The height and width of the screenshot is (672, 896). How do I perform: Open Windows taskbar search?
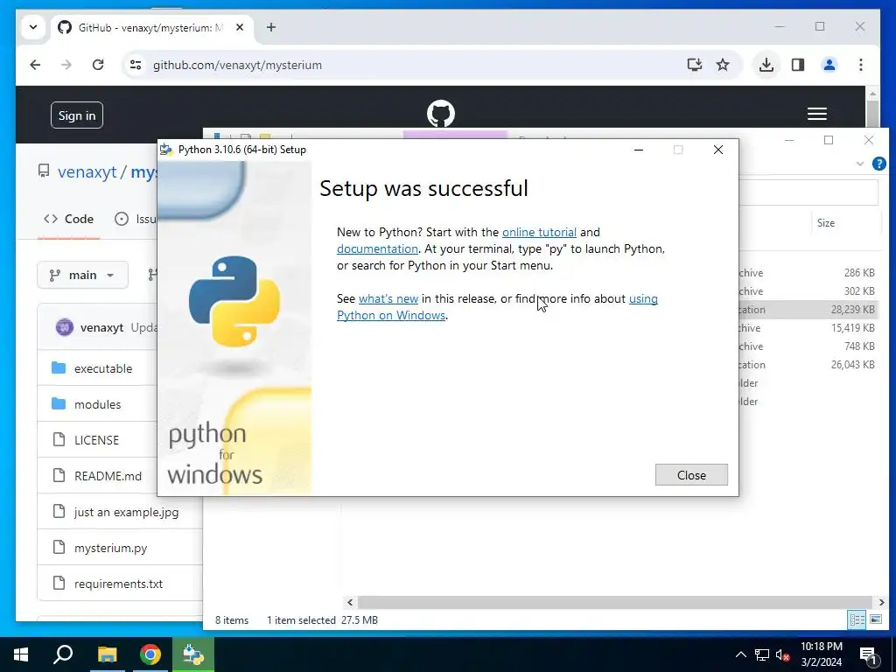(x=63, y=654)
